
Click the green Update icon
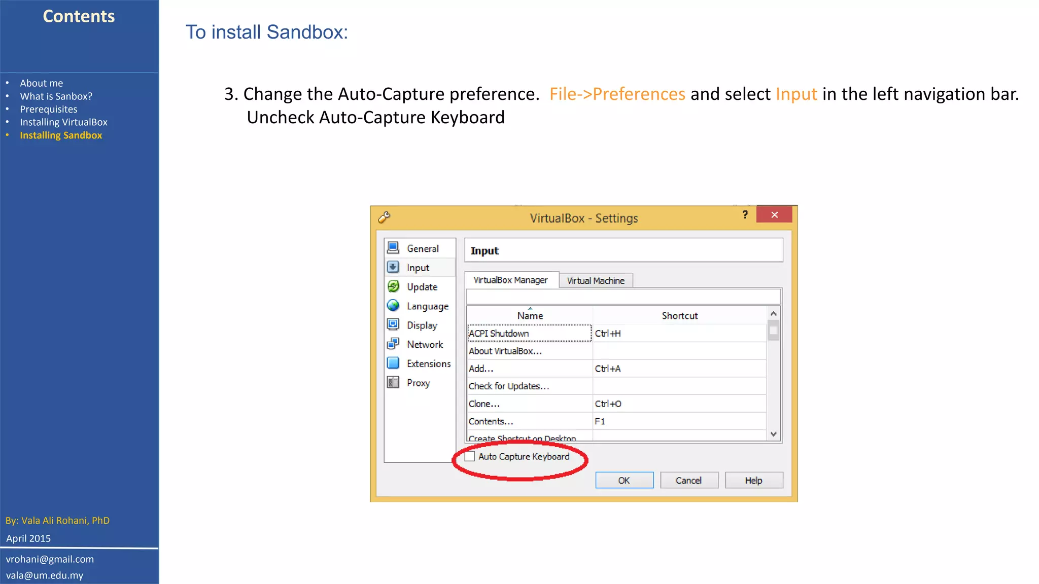(x=393, y=286)
